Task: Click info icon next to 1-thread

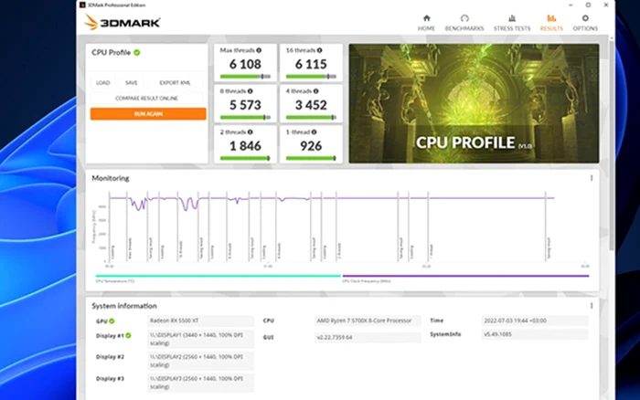Action: pos(314,132)
